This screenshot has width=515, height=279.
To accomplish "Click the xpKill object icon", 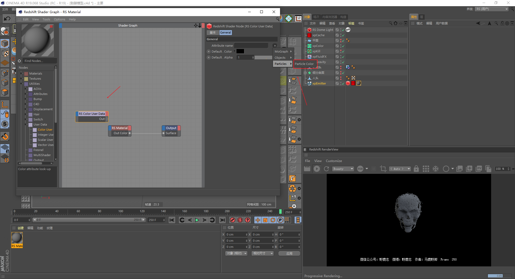I will tap(309, 51).
